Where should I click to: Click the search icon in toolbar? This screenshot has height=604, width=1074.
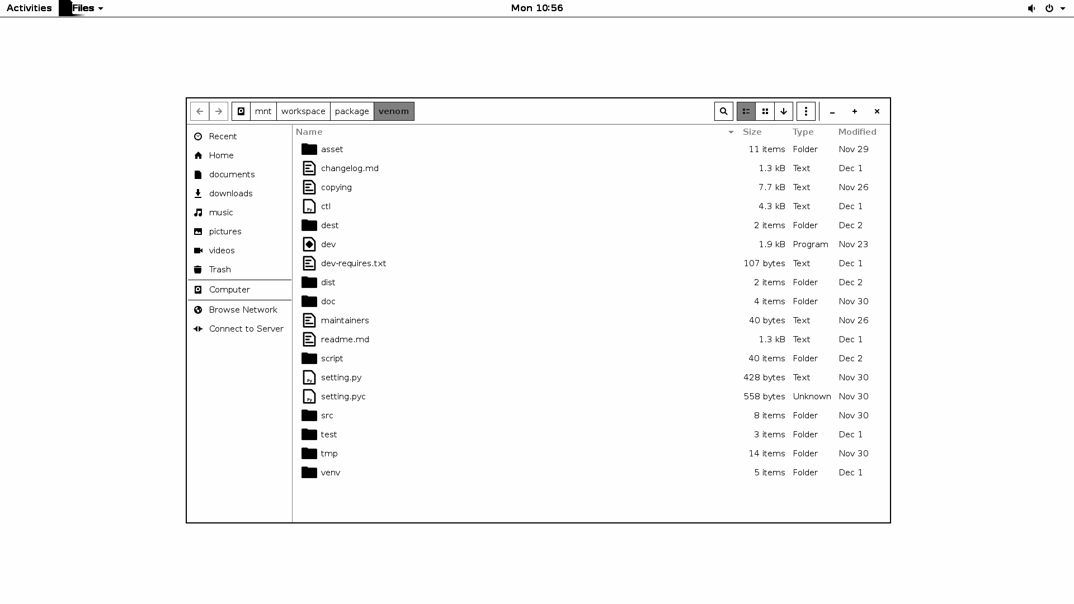tap(723, 111)
